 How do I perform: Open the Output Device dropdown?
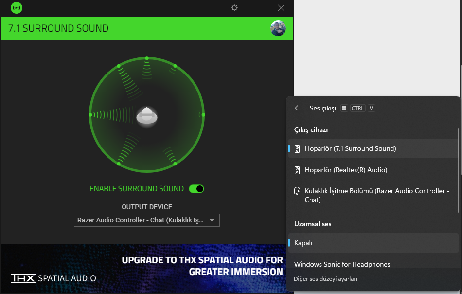(147, 220)
